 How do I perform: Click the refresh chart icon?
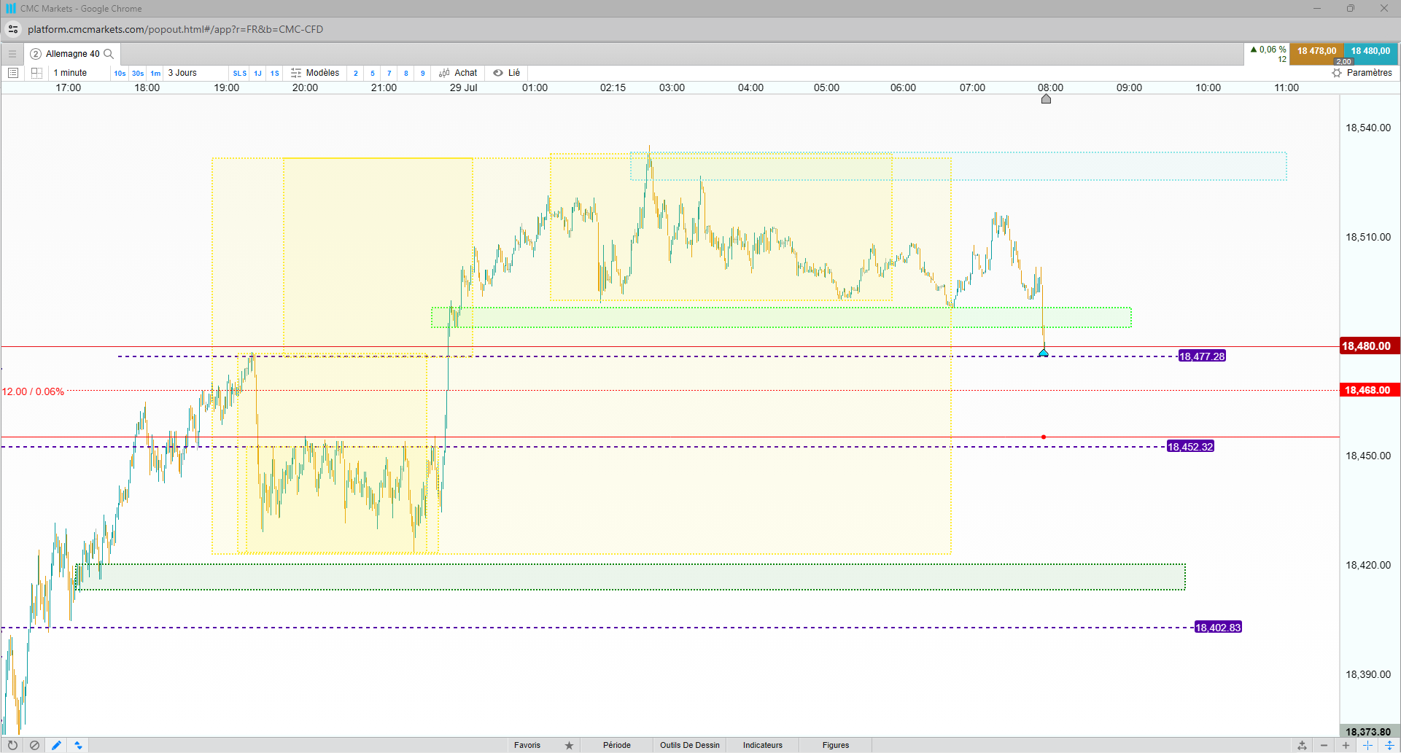12,745
